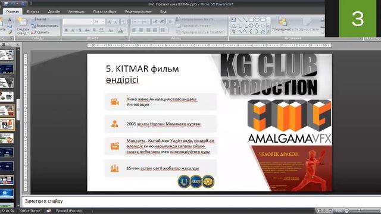Select the down block arrow shape
The height and width of the screenshot is (214, 381).
pyautogui.click(x=257, y=26)
